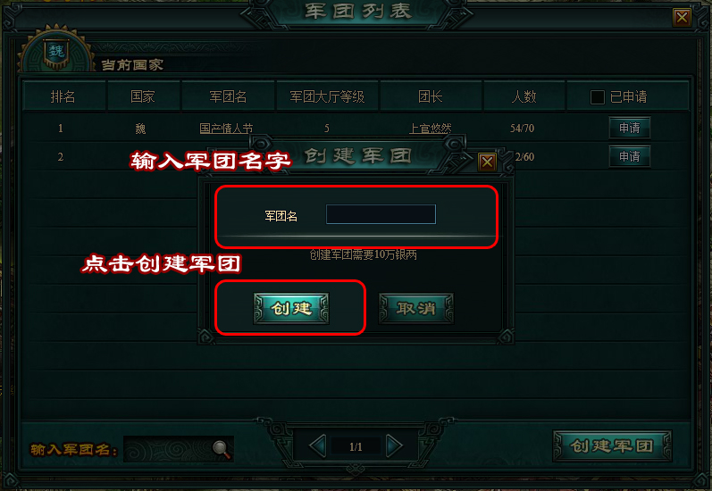Click the 创建 button in the dialog
This screenshot has width=712, height=491.
click(291, 309)
